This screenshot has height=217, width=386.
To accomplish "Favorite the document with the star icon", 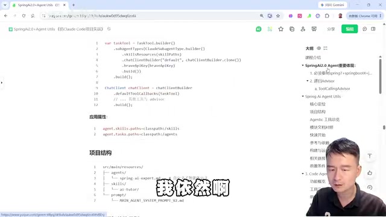I will (x=280, y=29).
